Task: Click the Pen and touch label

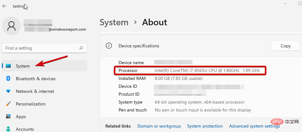Action: click(x=133, y=110)
